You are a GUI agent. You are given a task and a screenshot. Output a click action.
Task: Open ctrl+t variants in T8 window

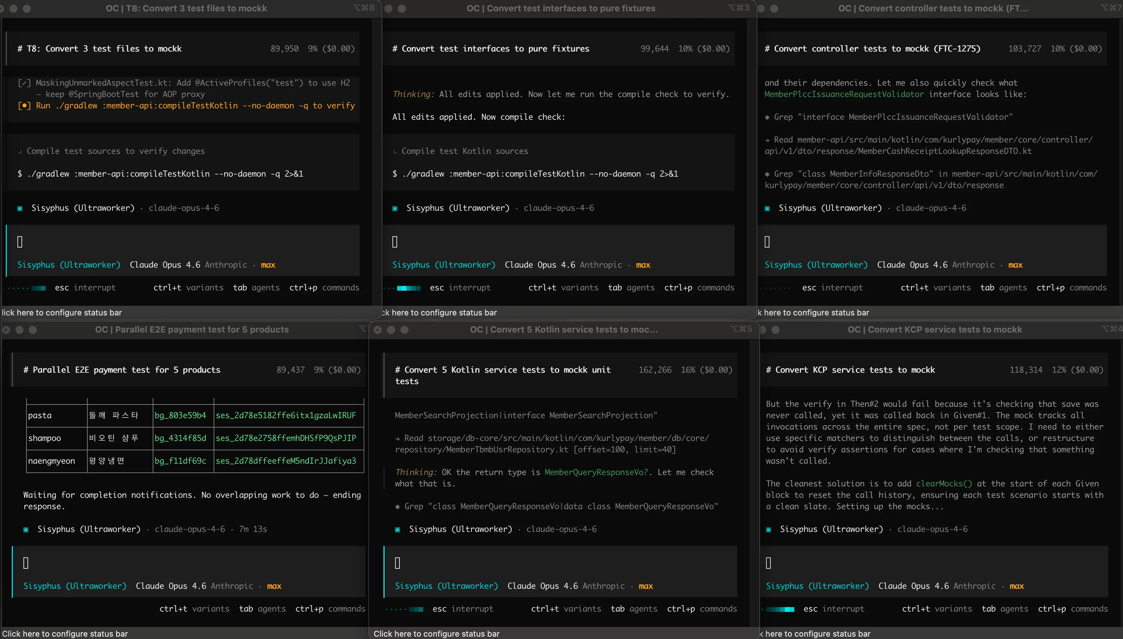tap(188, 287)
